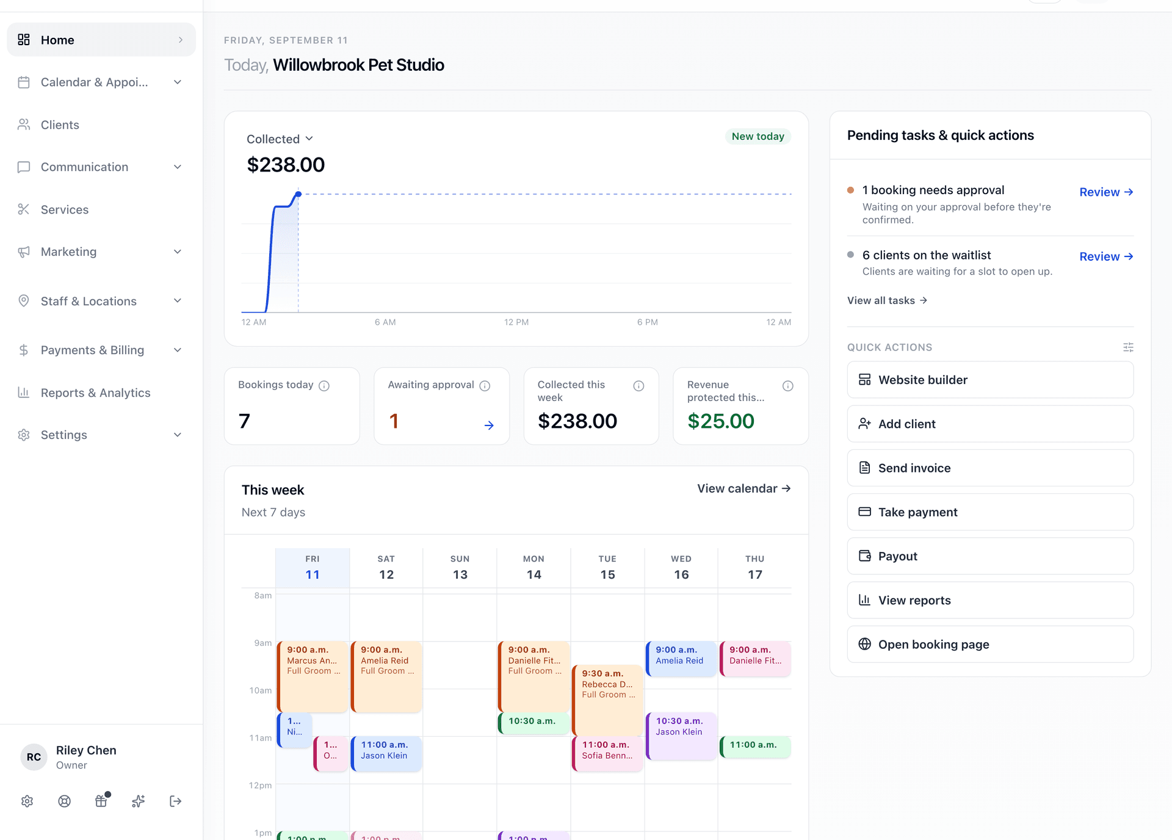
Task: Click the chart data point marker
Action: [x=298, y=194]
